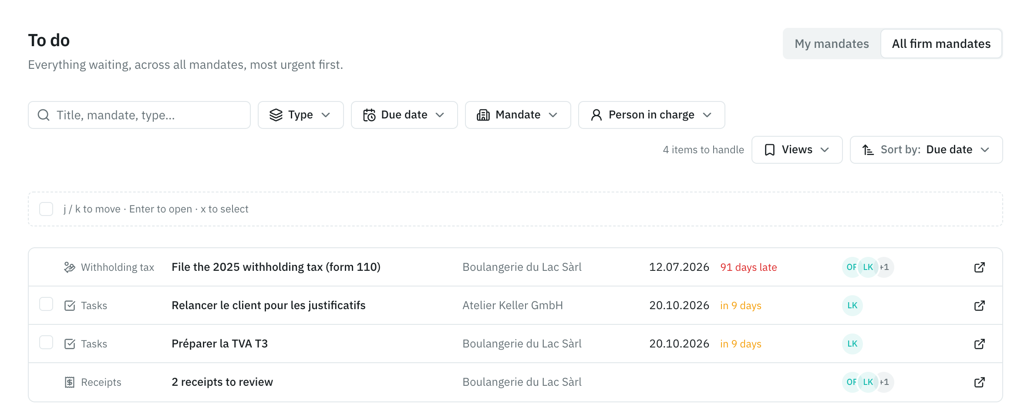
Task: Focus the Title, mandate, type search field
Action: pyautogui.click(x=139, y=115)
